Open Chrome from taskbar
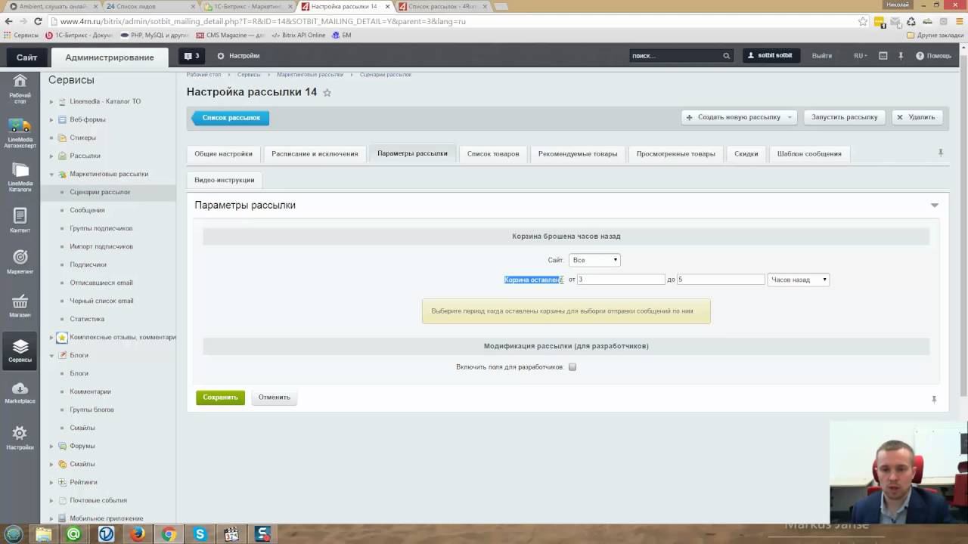 pos(169,534)
